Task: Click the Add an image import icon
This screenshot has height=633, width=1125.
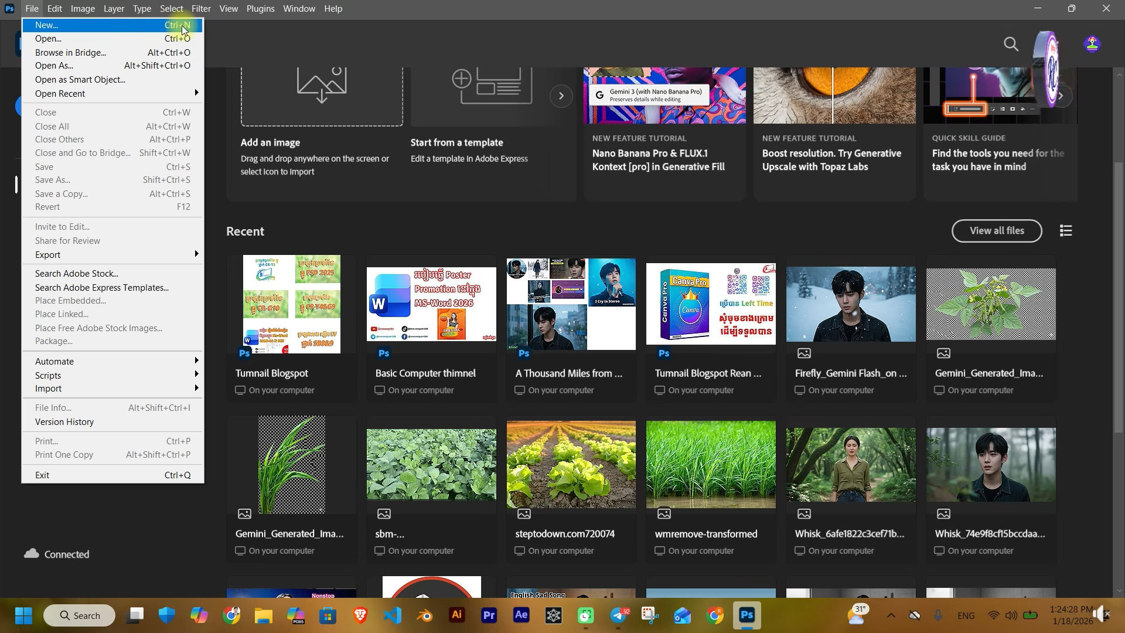Action: pyautogui.click(x=322, y=85)
